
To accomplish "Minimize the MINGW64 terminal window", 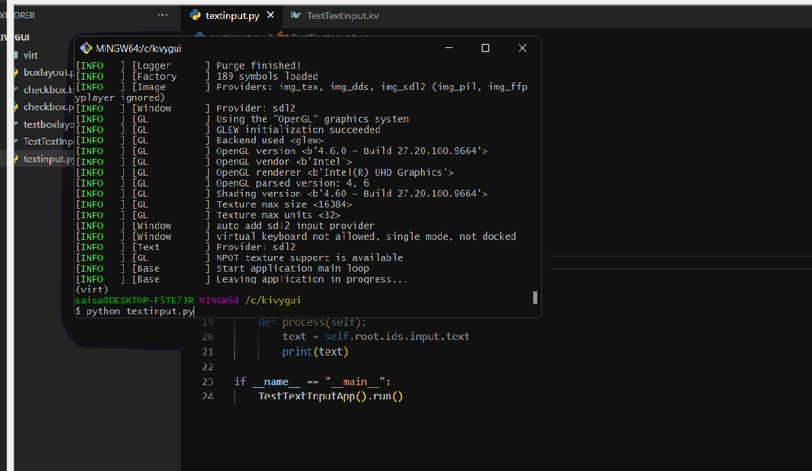I will click(449, 48).
